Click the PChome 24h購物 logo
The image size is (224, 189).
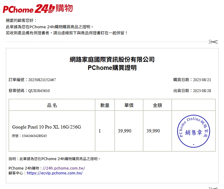click(38, 9)
